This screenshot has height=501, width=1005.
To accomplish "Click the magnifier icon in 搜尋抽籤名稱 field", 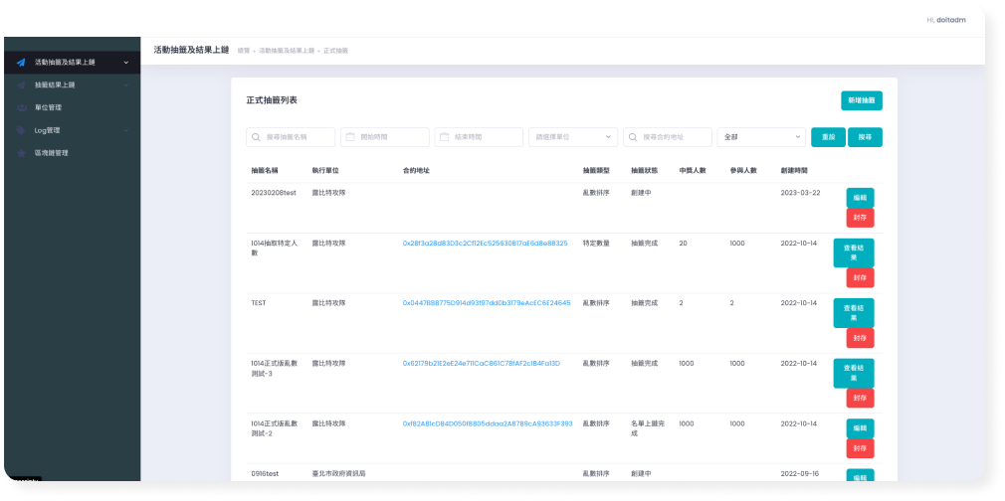I will pyautogui.click(x=257, y=137).
